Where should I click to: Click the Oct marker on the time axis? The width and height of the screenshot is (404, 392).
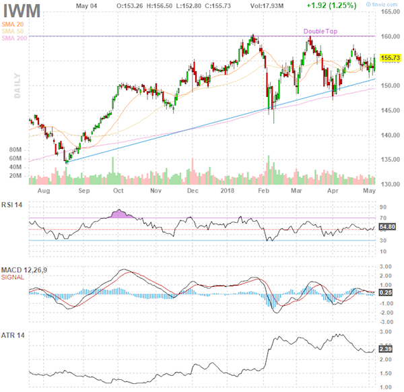(x=119, y=191)
